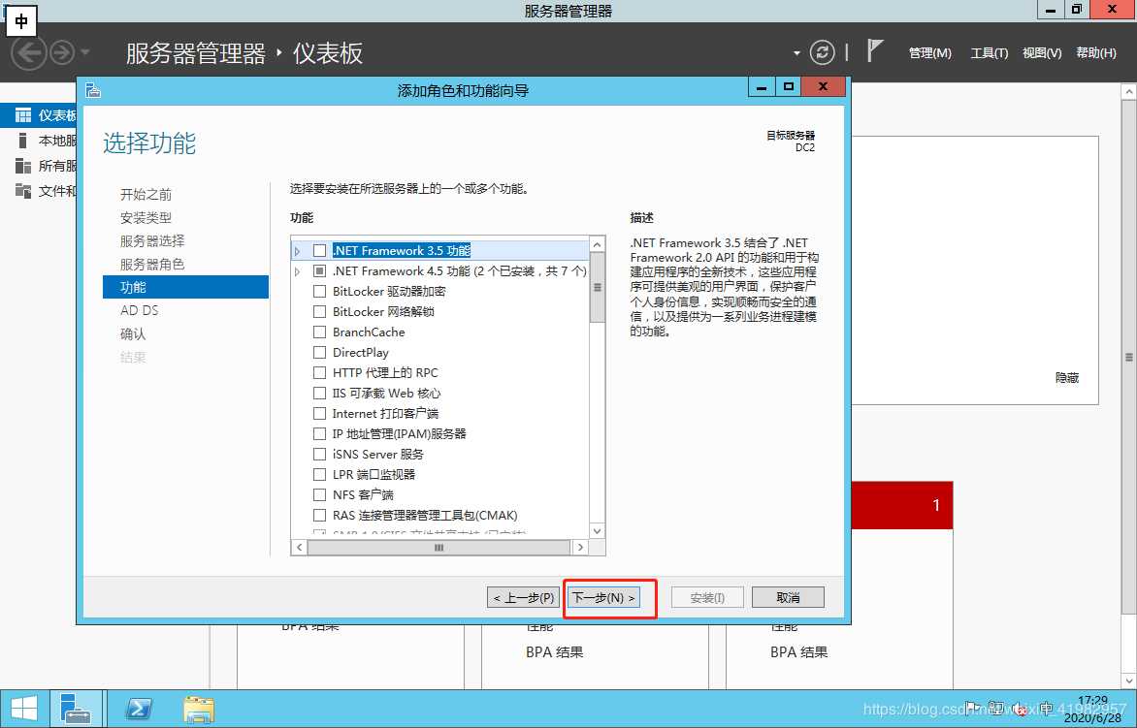Click the back navigation arrow in Server Manager
The image size is (1137, 728).
pos(29,53)
